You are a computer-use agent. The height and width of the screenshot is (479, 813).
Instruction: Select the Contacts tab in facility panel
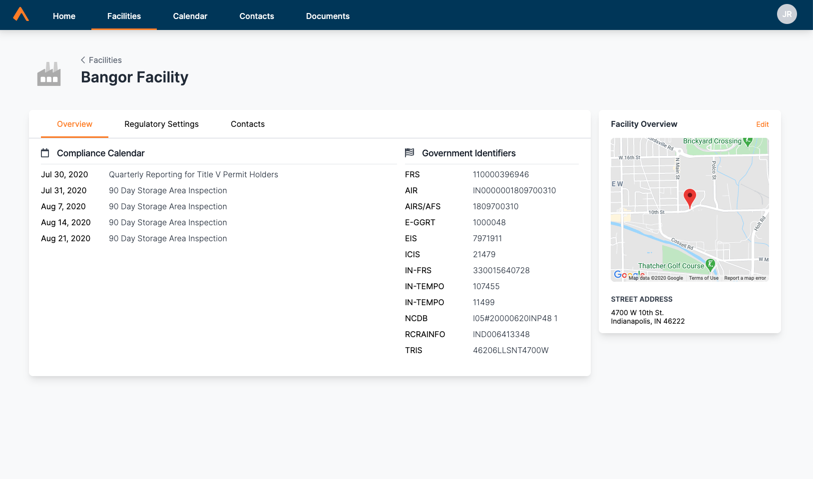248,124
